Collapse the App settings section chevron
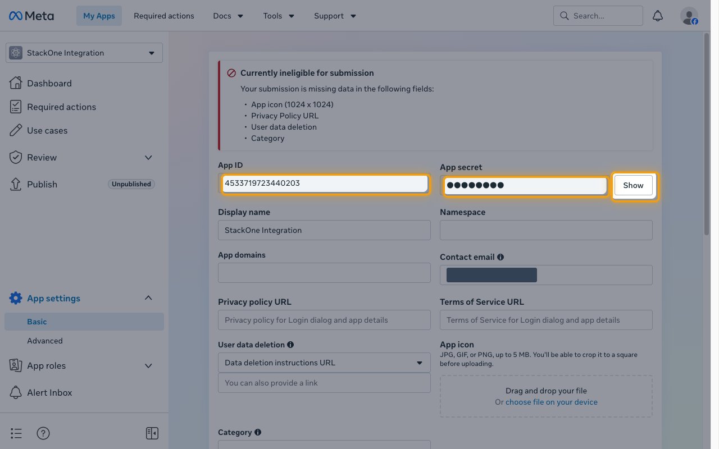 148,298
